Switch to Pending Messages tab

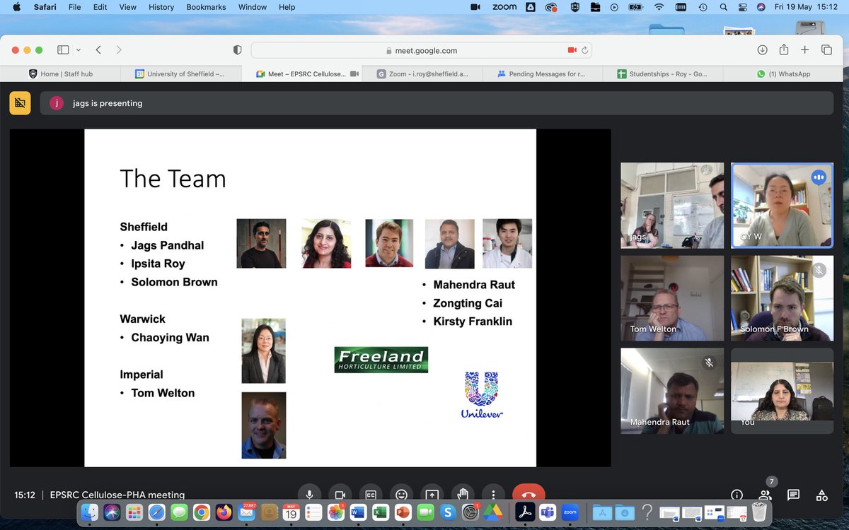tap(542, 73)
